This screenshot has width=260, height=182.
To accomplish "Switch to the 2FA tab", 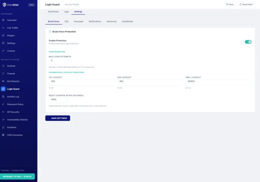I will 66,21.
